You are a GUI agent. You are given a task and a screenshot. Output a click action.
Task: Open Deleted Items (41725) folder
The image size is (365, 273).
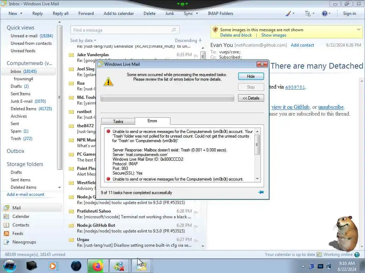tap(31, 109)
